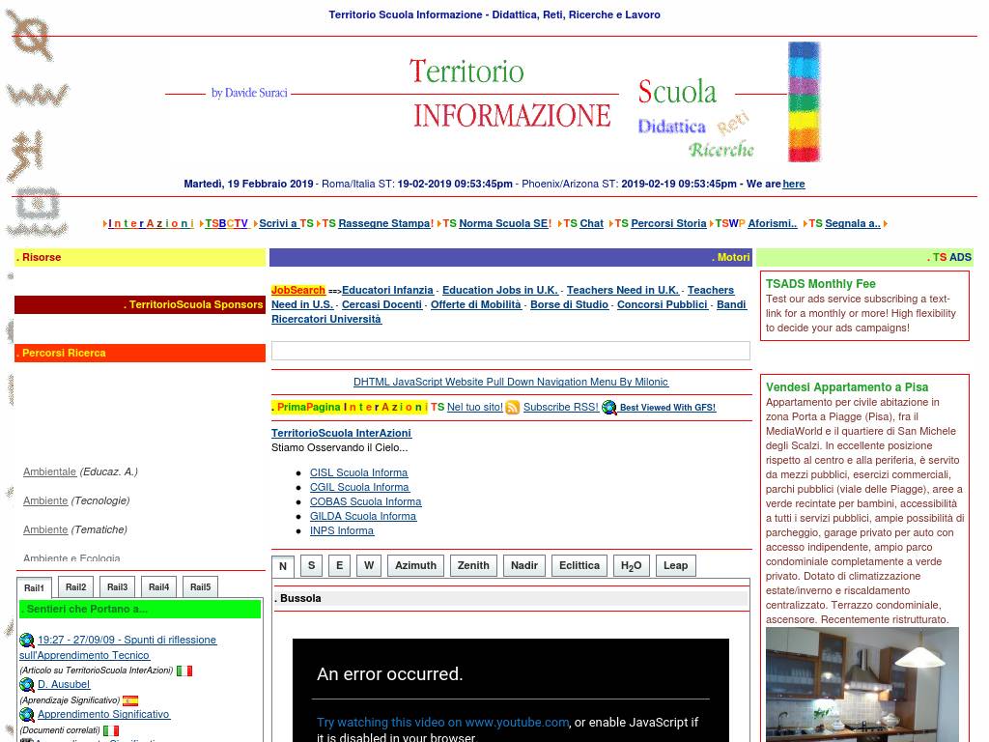Image resolution: width=989 pixels, height=742 pixels.
Task: Select the H2O tab
Action: [631, 566]
